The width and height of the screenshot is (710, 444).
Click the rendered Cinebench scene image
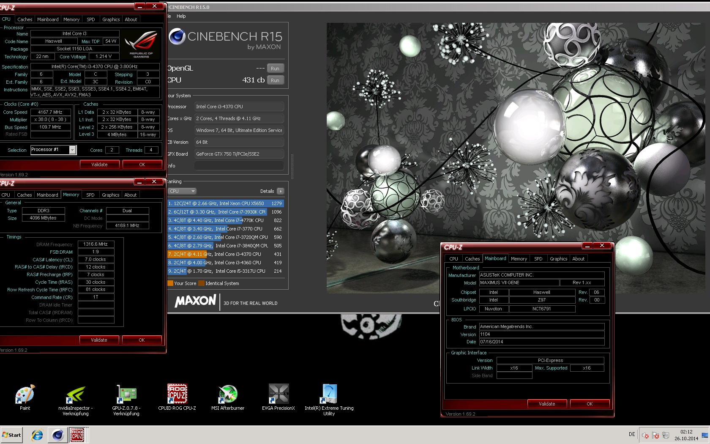tap(516, 158)
